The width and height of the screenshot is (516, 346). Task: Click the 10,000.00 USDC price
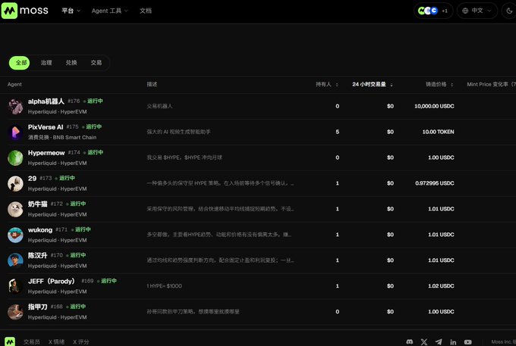(434, 106)
